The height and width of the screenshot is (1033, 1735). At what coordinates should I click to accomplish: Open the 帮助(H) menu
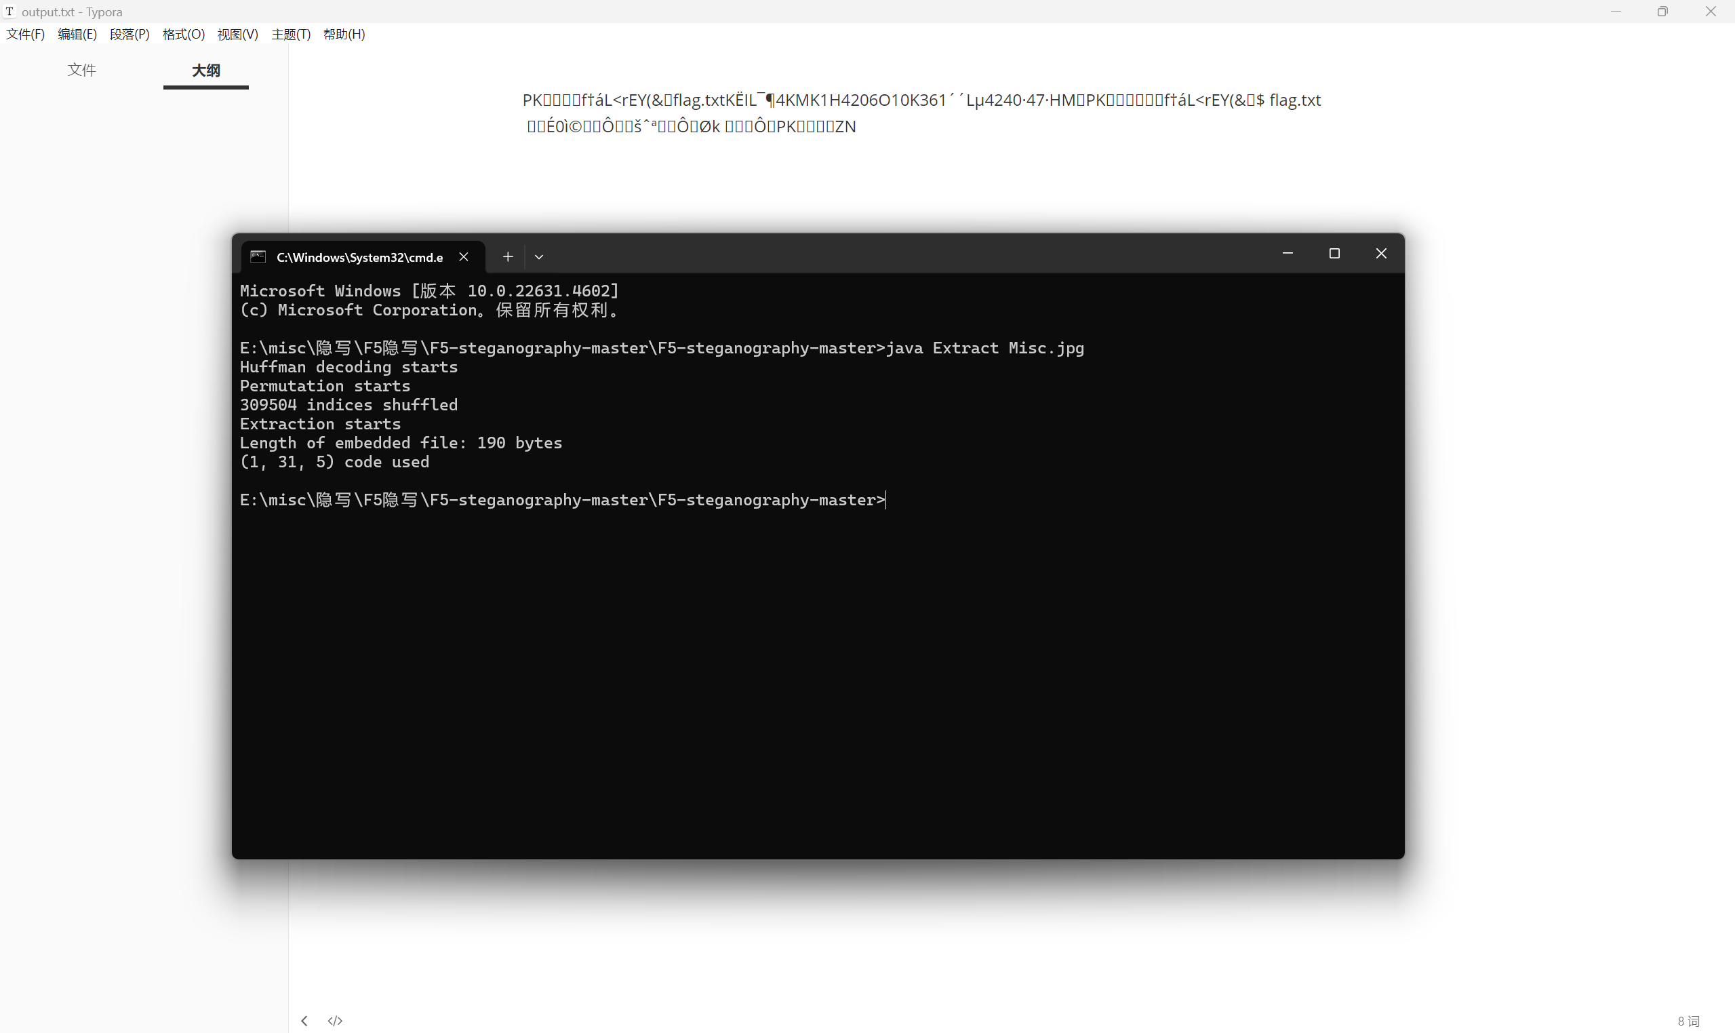pyautogui.click(x=344, y=34)
